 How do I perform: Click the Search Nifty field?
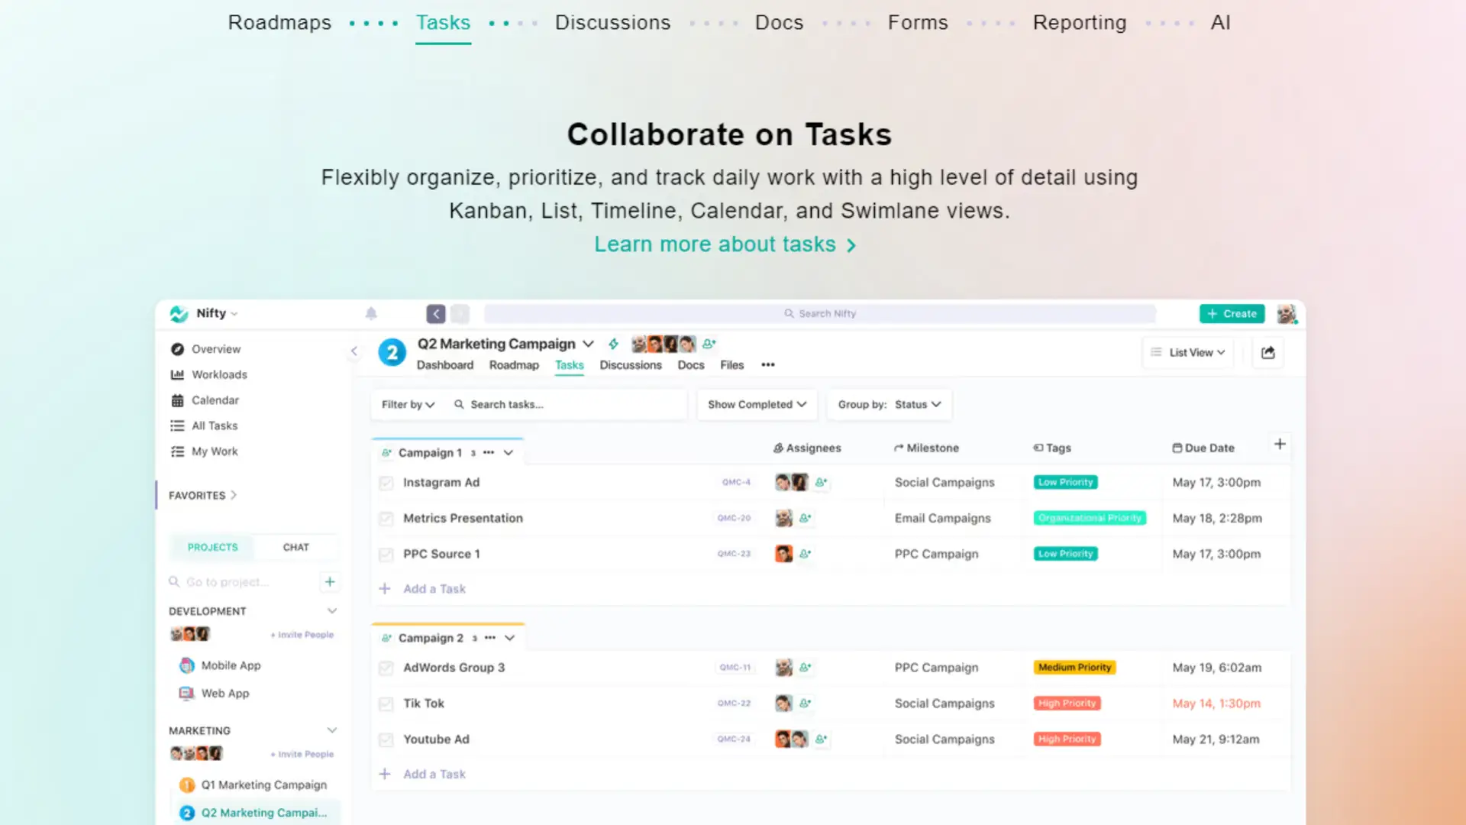(x=820, y=313)
